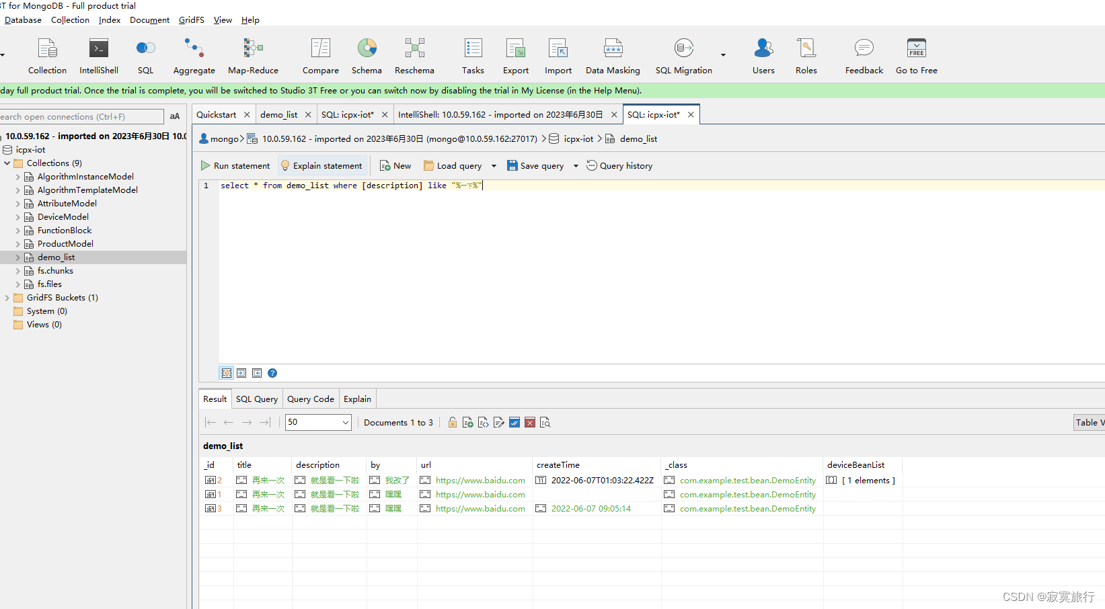Launch IntelliShell from the toolbar
Screen dimensions: 1105x609
tap(99, 56)
